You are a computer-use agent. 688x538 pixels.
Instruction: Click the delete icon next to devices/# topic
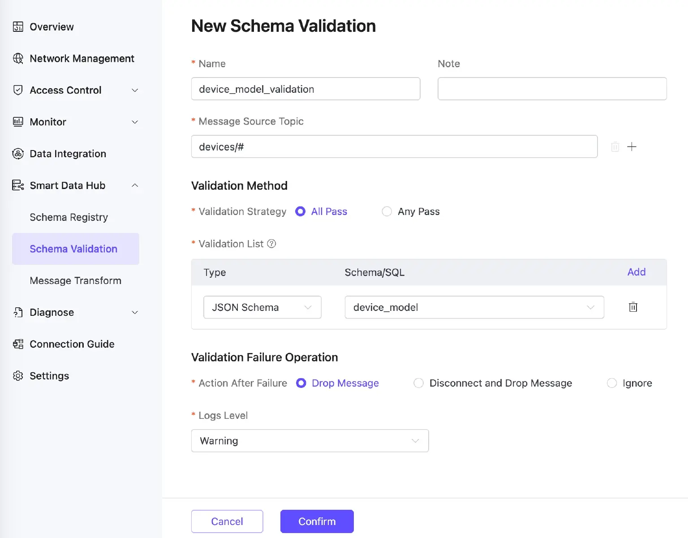click(x=615, y=146)
